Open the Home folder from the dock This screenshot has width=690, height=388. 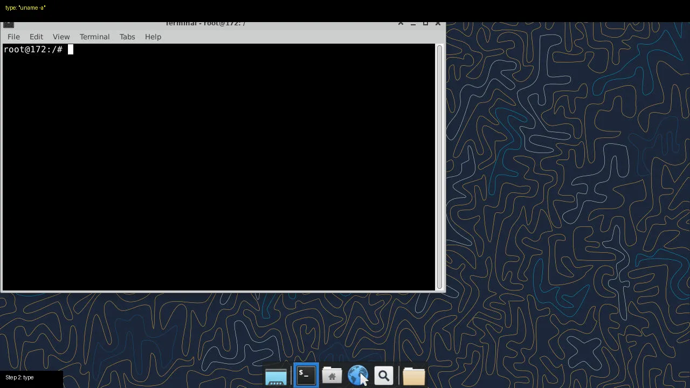pyautogui.click(x=332, y=375)
